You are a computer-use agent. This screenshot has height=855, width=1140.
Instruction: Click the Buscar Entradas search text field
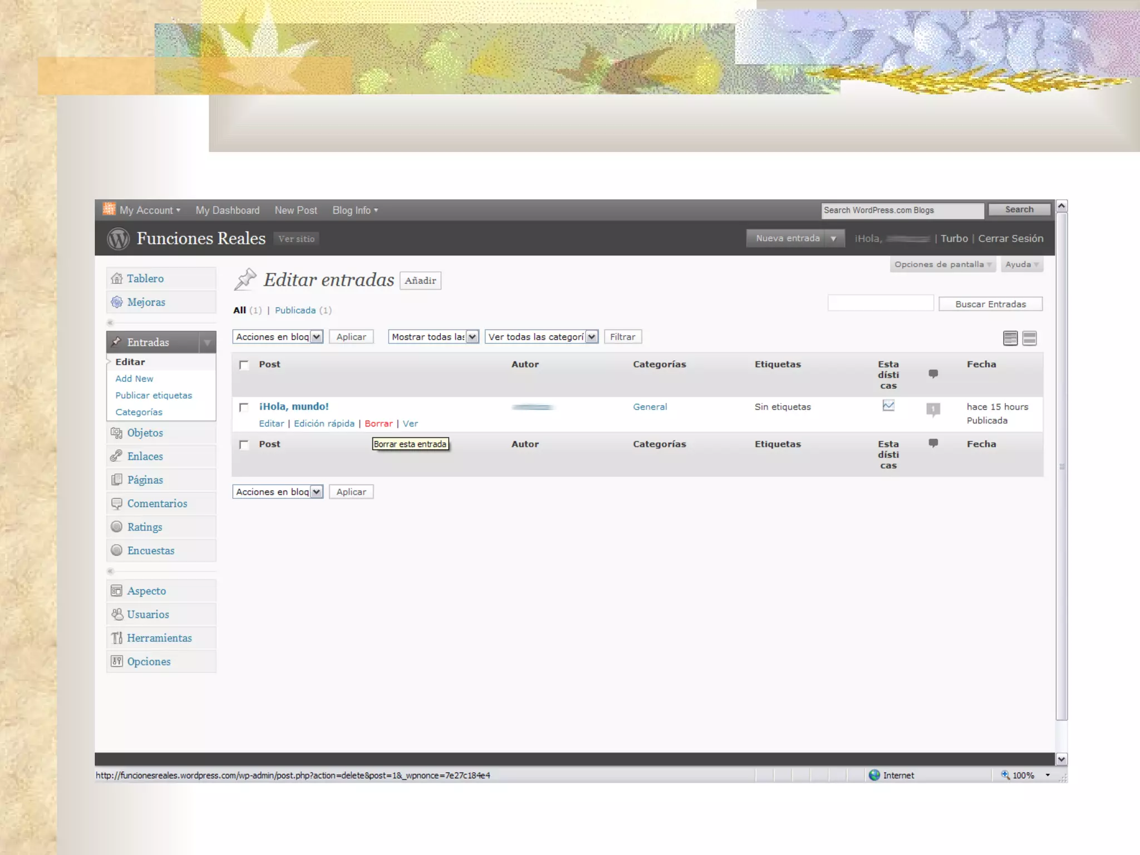coord(880,303)
